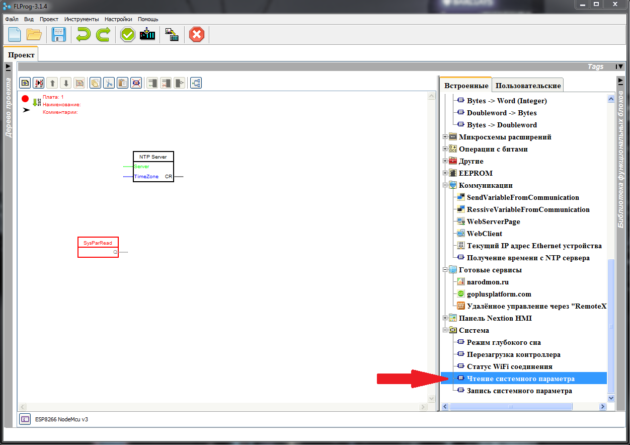
Task: Expand Операции с битами tree node
Action: [x=445, y=149]
